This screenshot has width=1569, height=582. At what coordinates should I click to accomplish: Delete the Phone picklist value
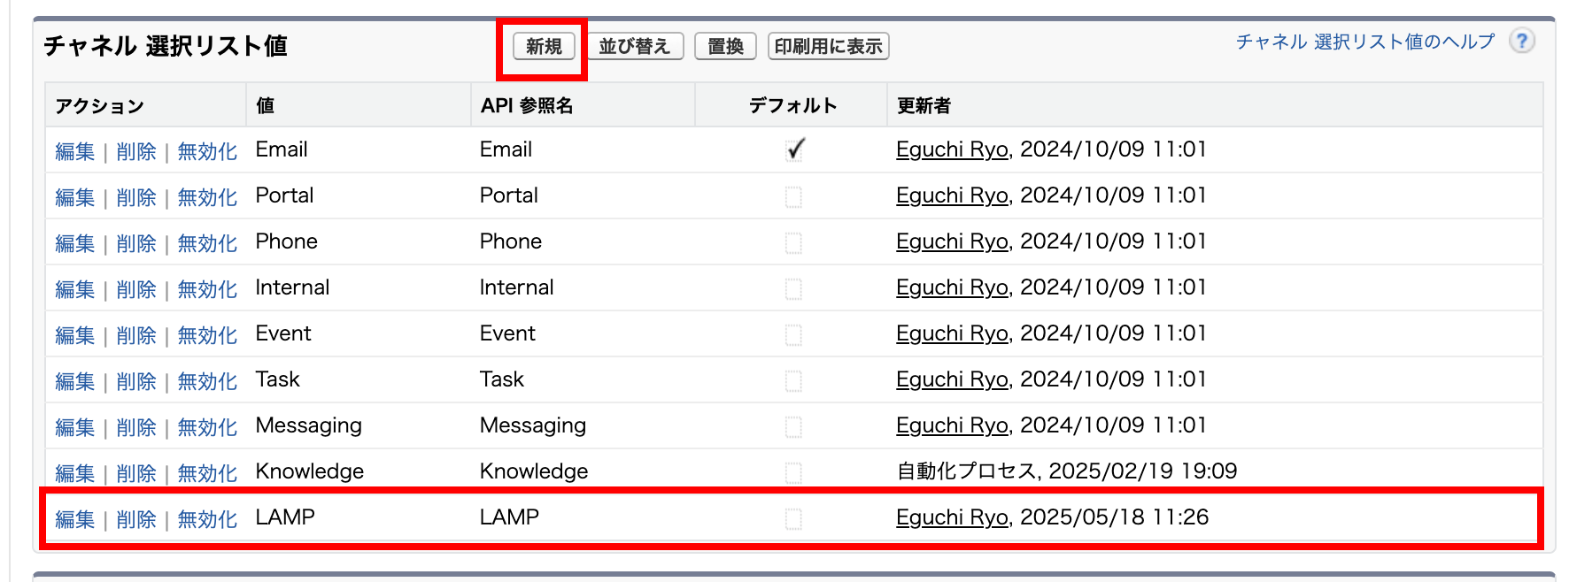136,243
